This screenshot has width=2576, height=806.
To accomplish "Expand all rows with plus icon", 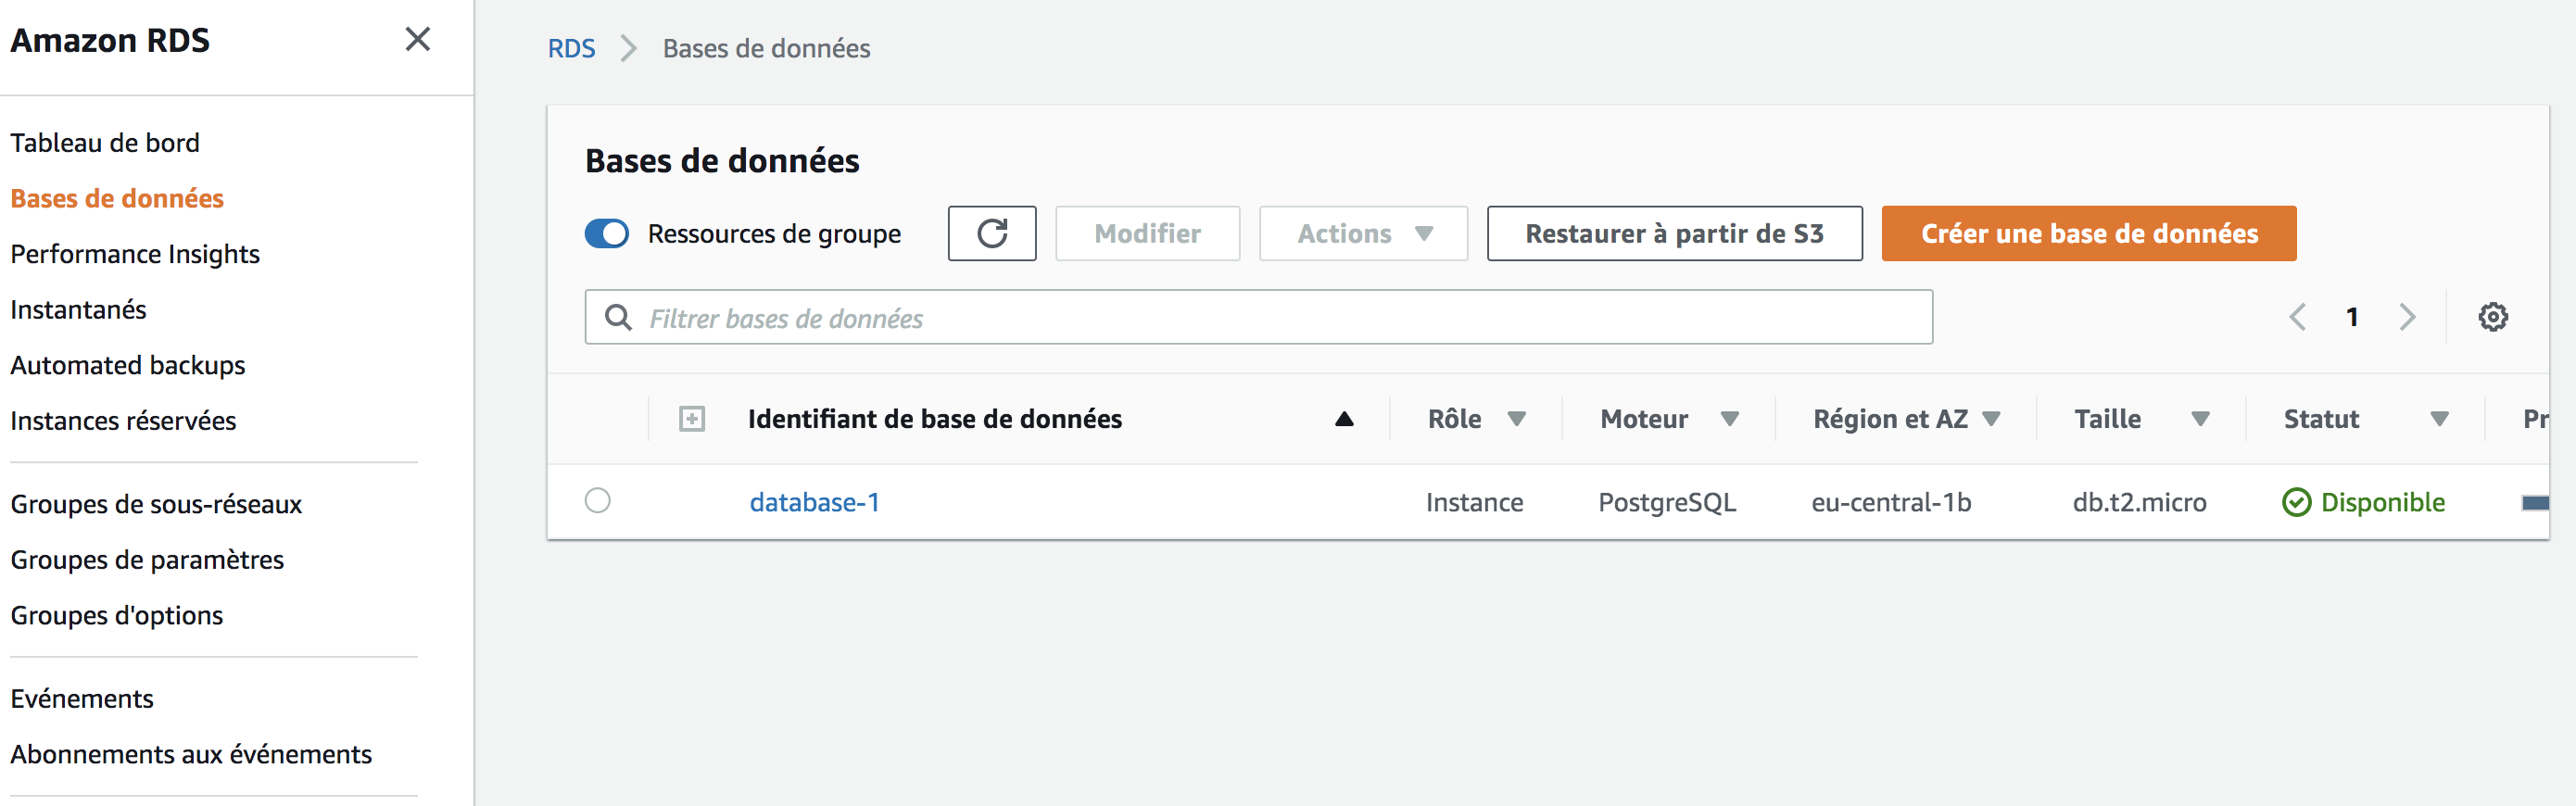I will click(x=691, y=419).
